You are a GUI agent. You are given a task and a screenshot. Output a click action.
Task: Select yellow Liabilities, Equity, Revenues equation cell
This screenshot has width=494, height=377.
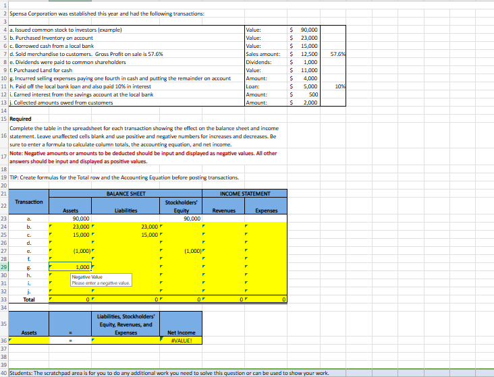(126, 341)
